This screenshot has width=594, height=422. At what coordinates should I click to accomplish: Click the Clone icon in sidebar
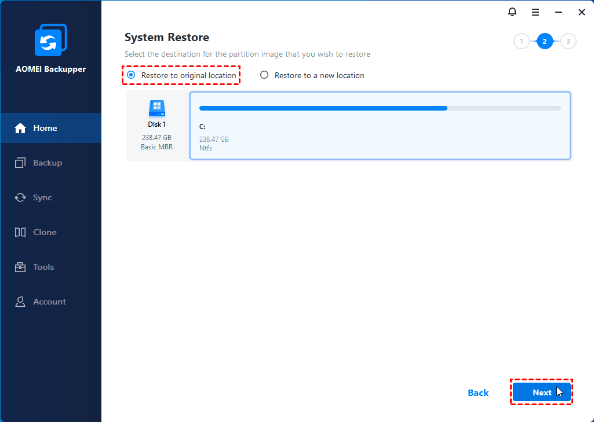pyautogui.click(x=20, y=232)
